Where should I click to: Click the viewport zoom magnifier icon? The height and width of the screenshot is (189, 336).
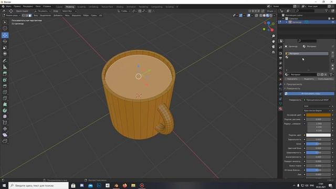(x=273, y=36)
